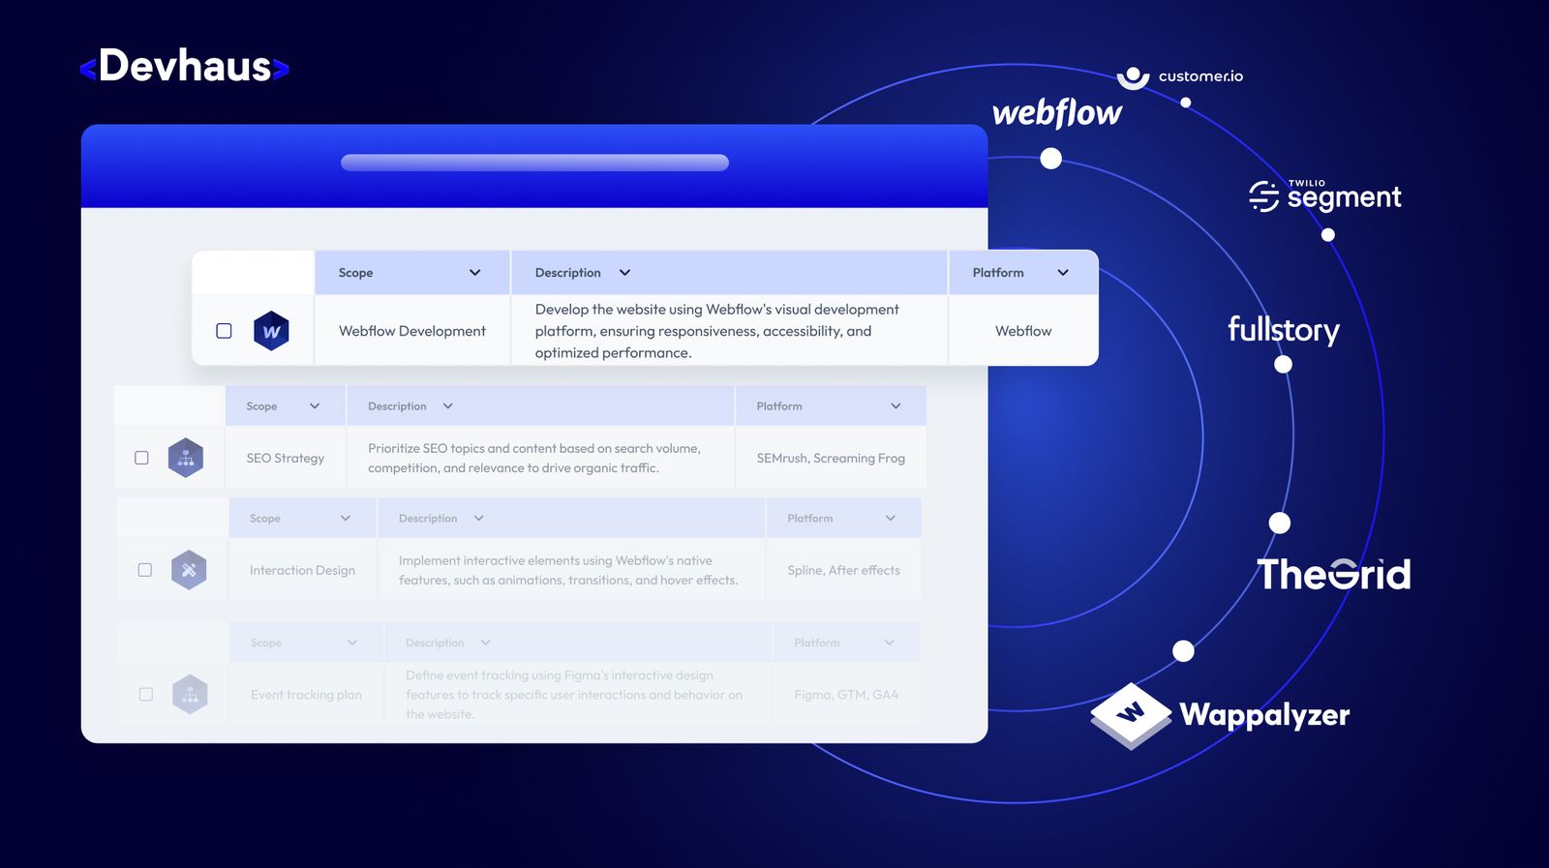Click description starting 'Develop the website using'

[717, 331]
